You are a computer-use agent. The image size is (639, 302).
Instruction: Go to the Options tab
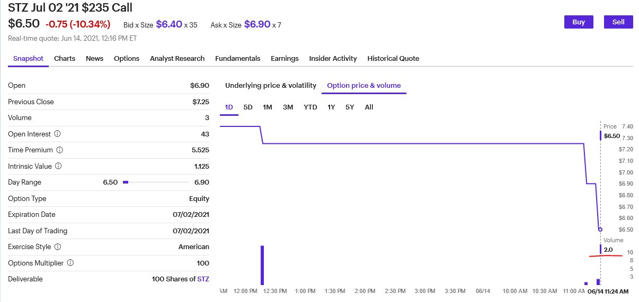(127, 59)
